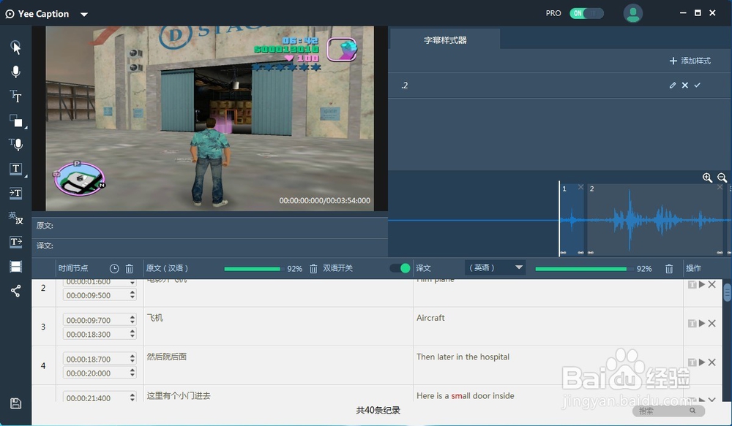Open the English-Chinese translation tool
This screenshot has width=732, height=426.
click(x=16, y=217)
